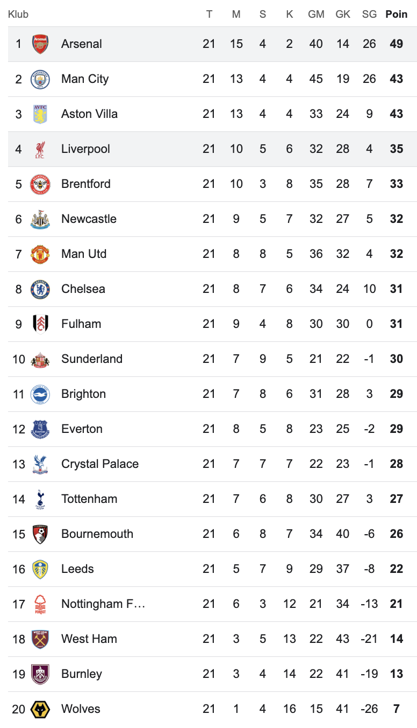The image size is (417, 728).
Task: Click the Klub column header
Action: 18,15
